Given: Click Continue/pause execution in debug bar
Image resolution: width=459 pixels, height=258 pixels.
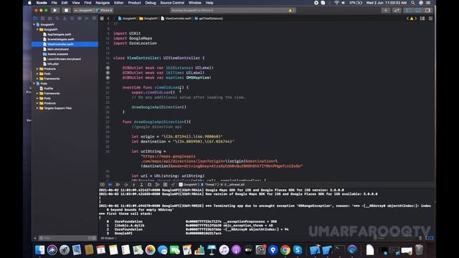Looking at the screenshot, I should [118, 185].
